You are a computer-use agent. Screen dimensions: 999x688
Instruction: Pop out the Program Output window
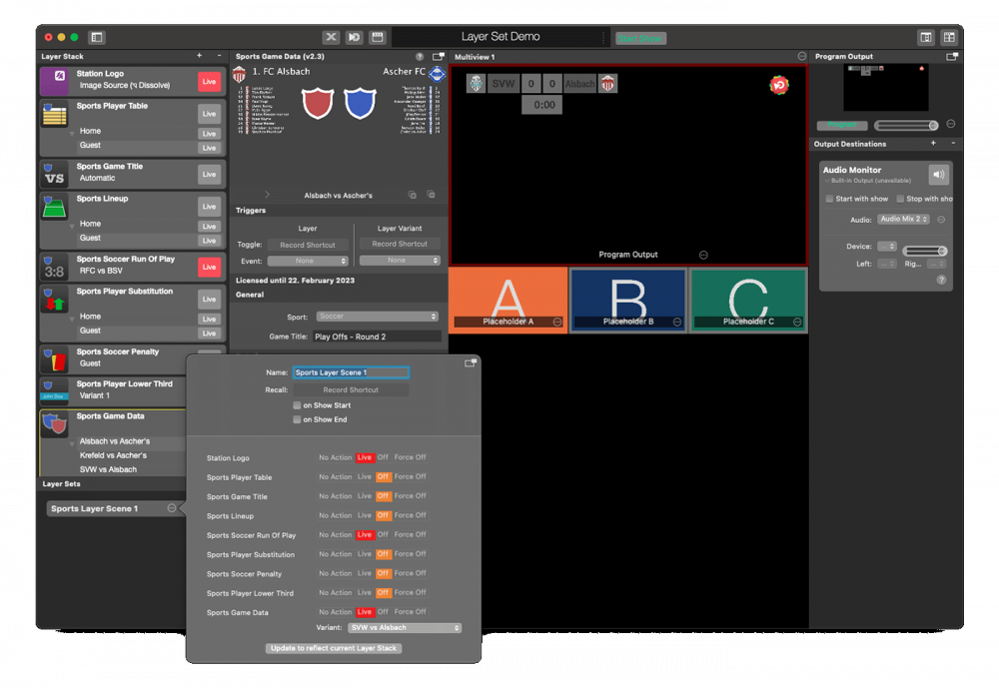click(952, 57)
